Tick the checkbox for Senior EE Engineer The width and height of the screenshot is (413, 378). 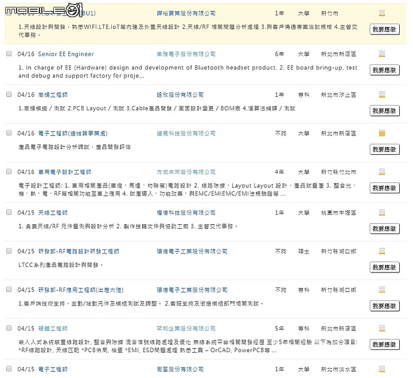[9, 54]
